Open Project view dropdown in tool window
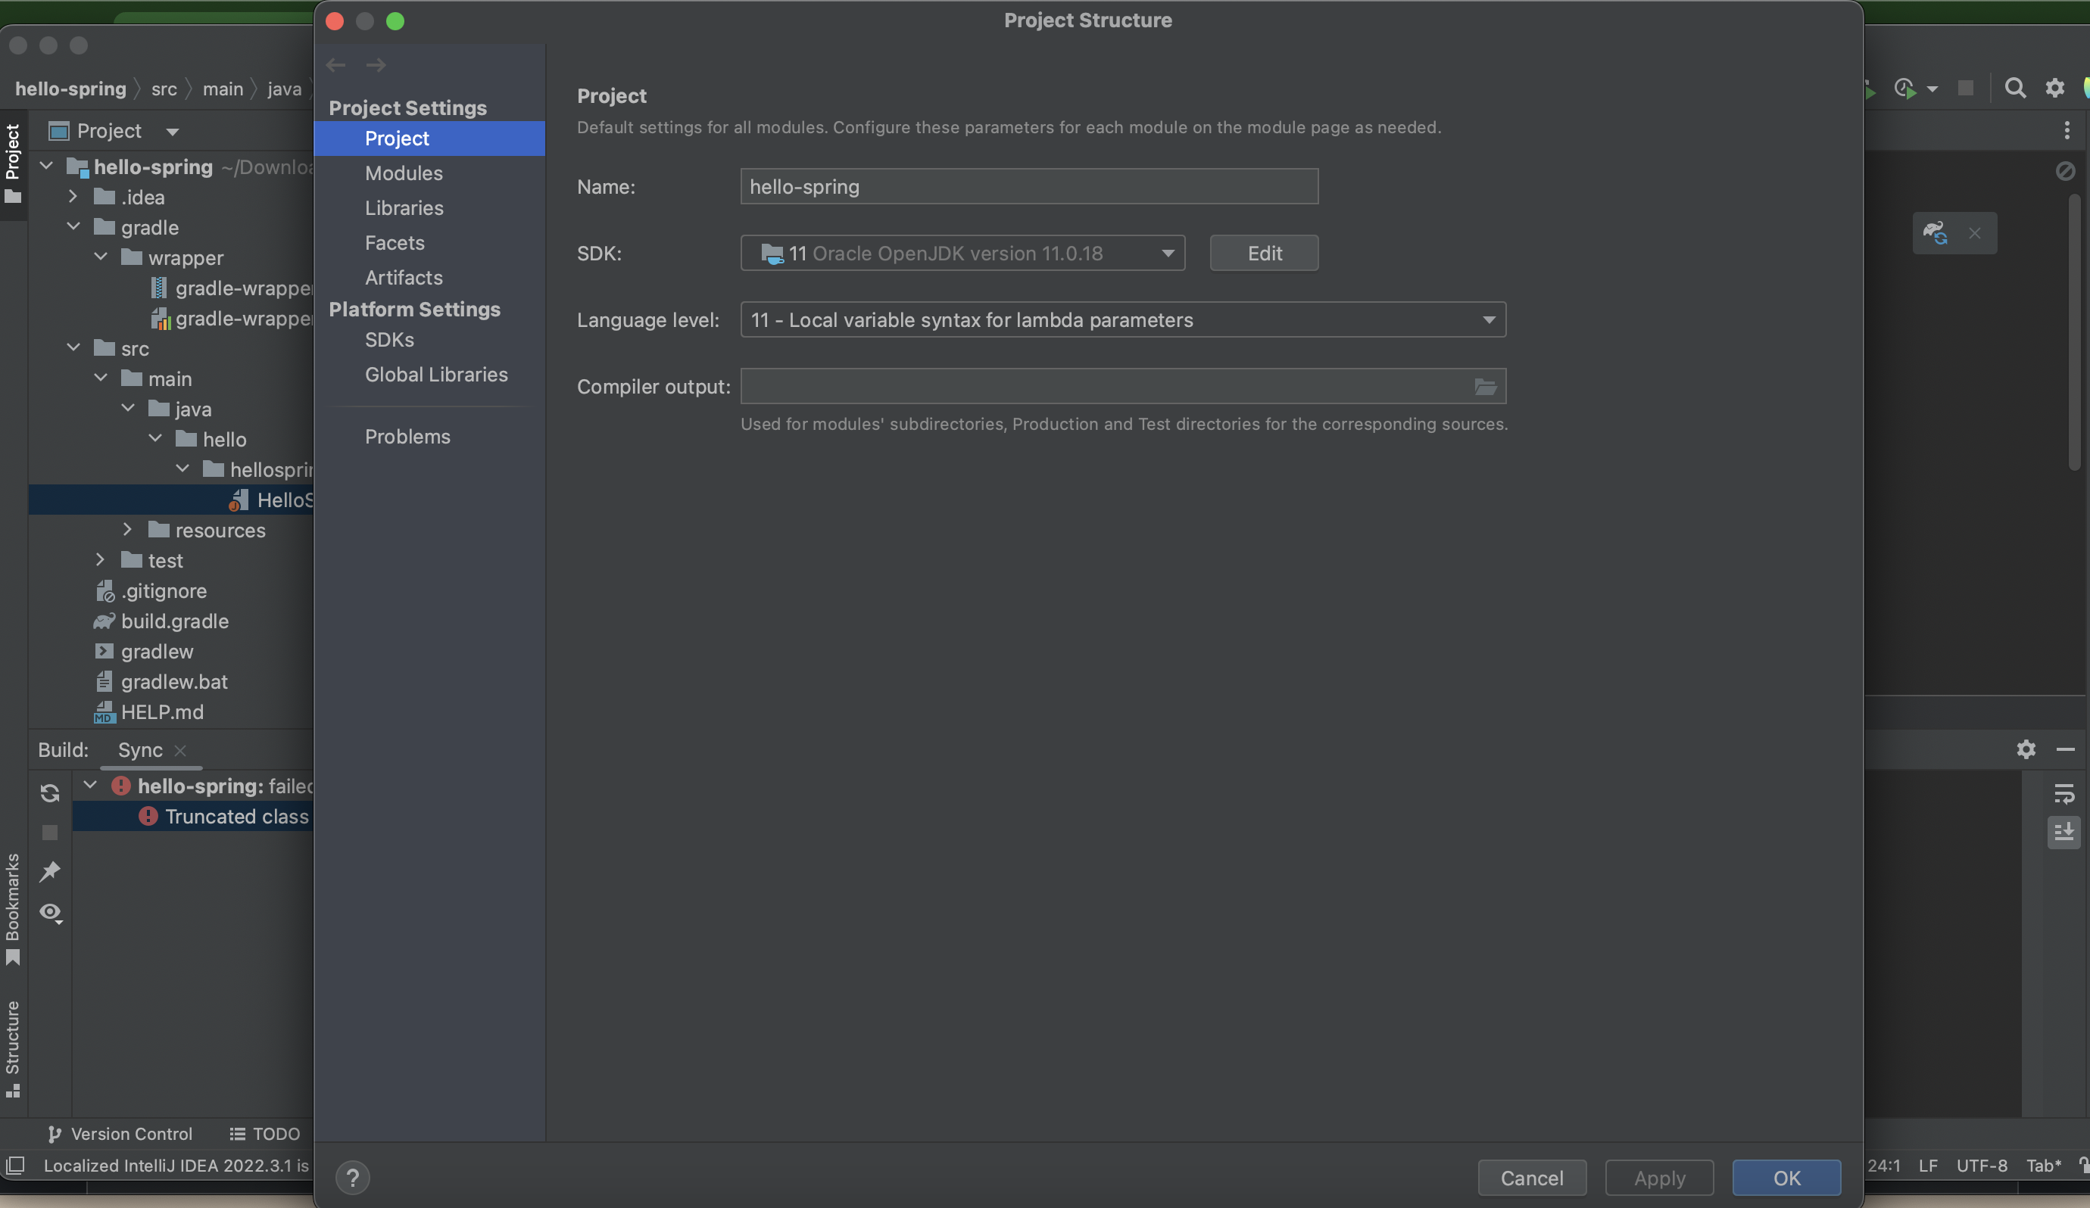The width and height of the screenshot is (2090, 1208). coord(173,131)
